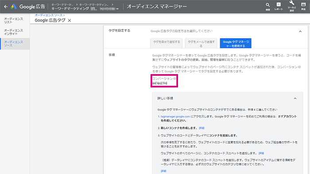310x174 pixels.
Task: Click the blurred conversion ID value
Action: [x=160, y=83]
